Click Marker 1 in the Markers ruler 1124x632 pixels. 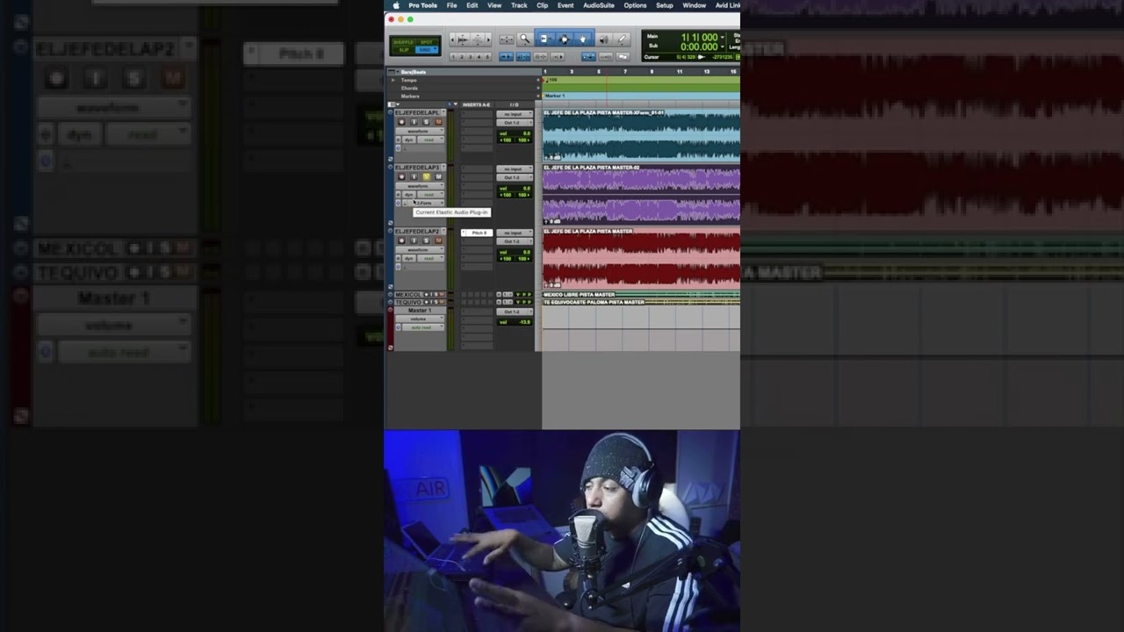point(555,96)
